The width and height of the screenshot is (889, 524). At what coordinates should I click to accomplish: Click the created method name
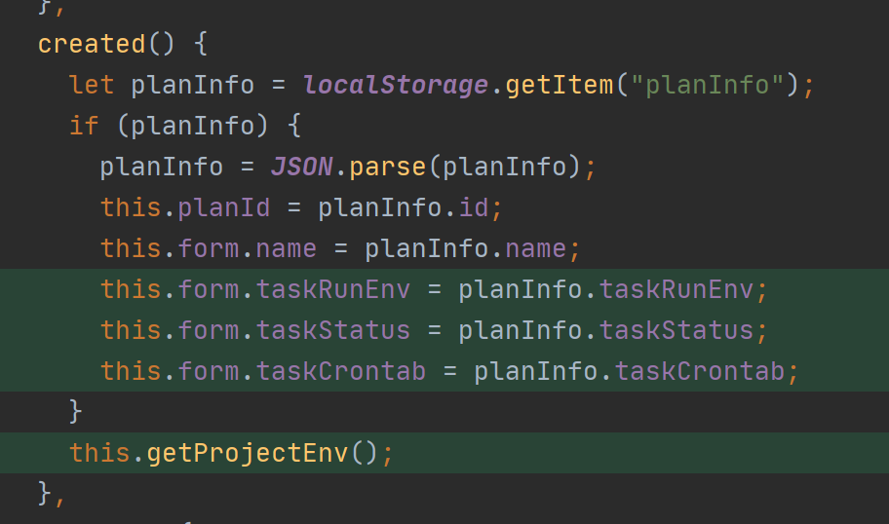90,44
